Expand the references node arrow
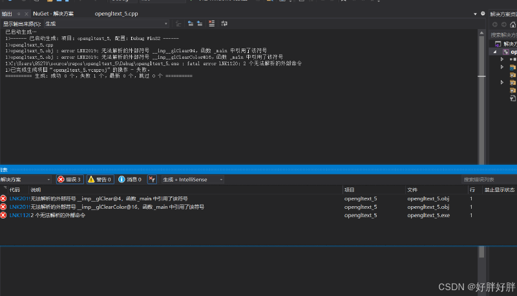Viewport: 517px width, 296px height. [x=502, y=59]
